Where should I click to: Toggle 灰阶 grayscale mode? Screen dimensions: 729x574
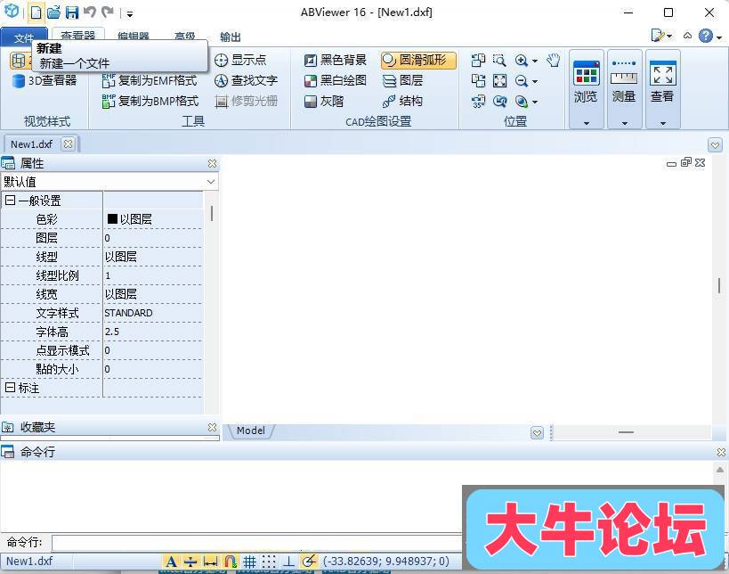click(324, 101)
